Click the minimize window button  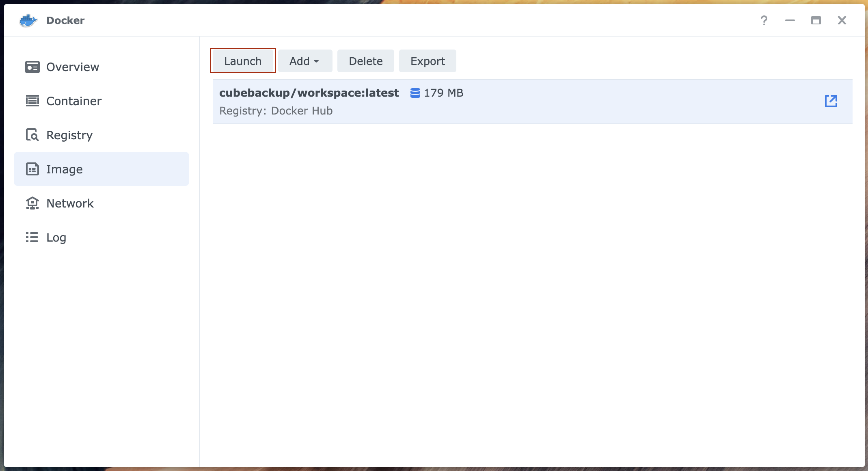(x=790, y=20)
